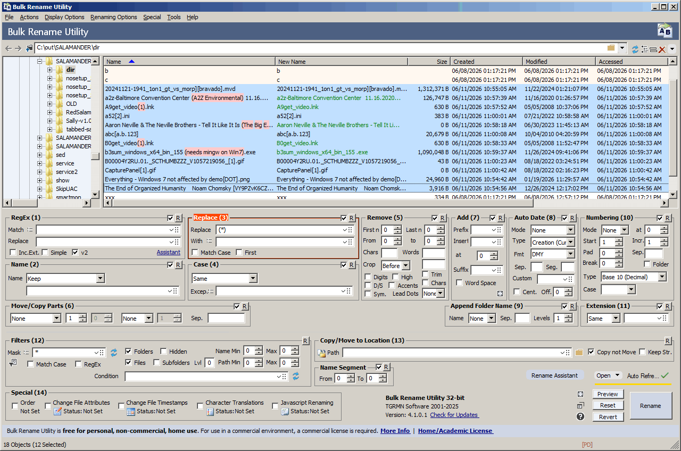The height and width of the screenshot is (451, 681).
Task: Open the Display Options menu
Action: [64, 17]
